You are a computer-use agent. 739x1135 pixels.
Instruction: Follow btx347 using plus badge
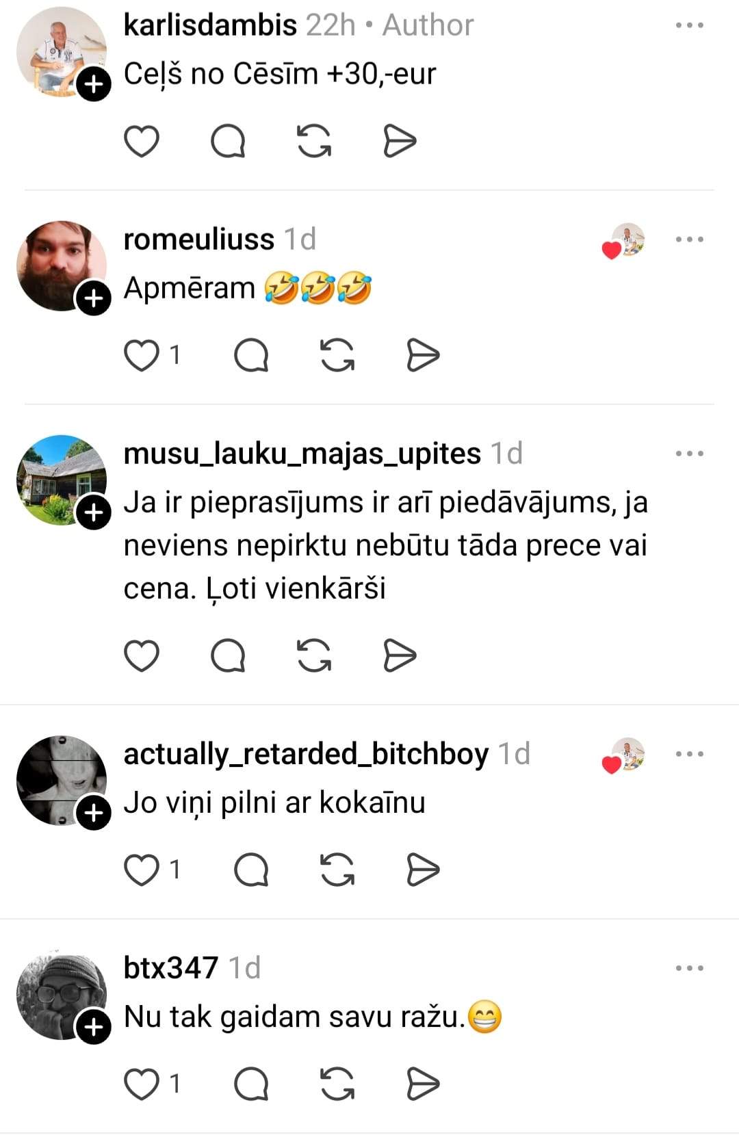click(x=94, y=1026)
